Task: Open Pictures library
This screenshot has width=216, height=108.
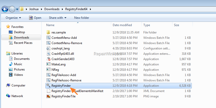Action: [x=19, y=69]
